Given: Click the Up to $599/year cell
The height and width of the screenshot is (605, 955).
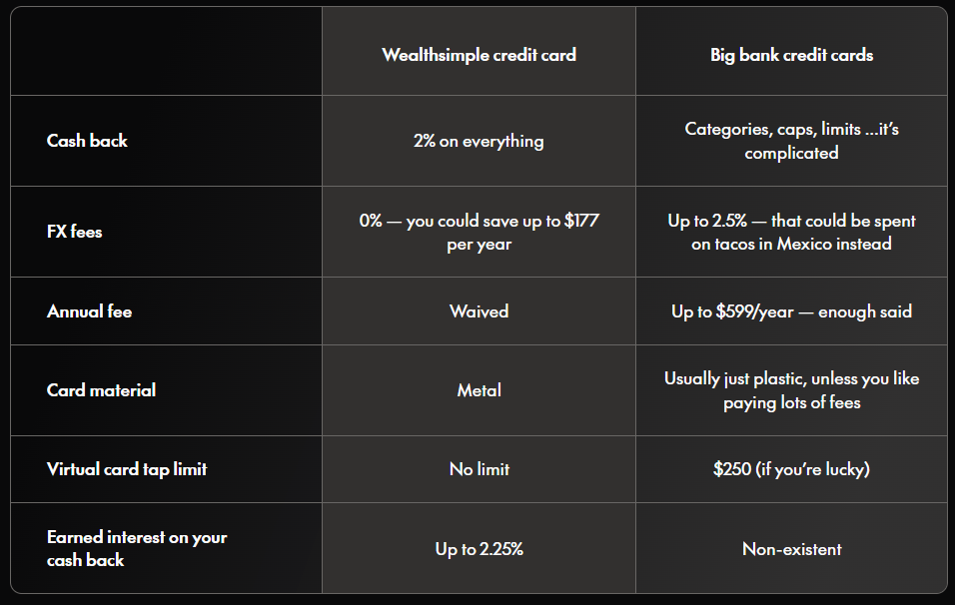Looking at the screenshot, I should tap(791, 311).
